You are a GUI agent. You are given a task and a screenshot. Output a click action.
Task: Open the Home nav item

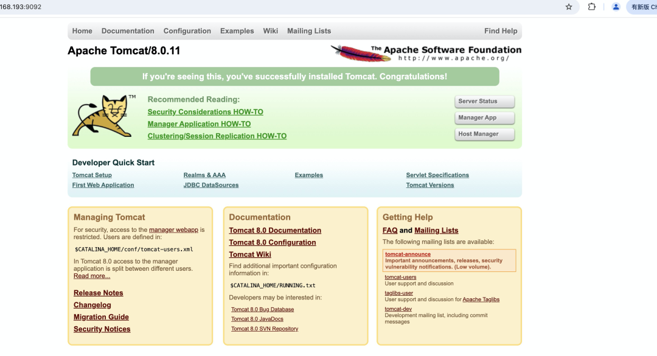[82, 31]
